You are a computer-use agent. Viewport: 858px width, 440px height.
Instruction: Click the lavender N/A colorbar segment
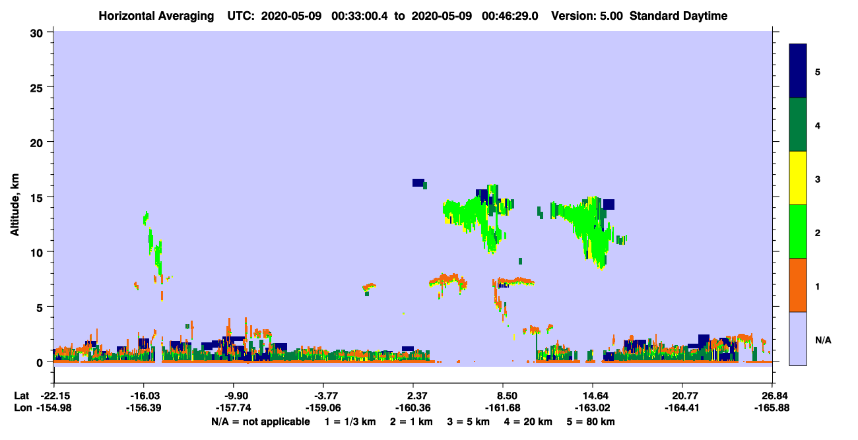[798, 338]
